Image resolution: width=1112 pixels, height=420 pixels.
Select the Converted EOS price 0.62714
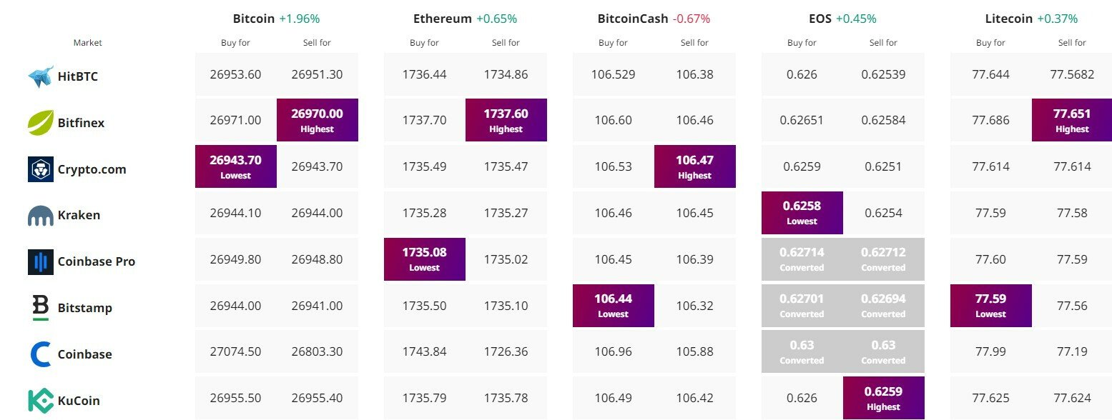[x=801, y=259]
